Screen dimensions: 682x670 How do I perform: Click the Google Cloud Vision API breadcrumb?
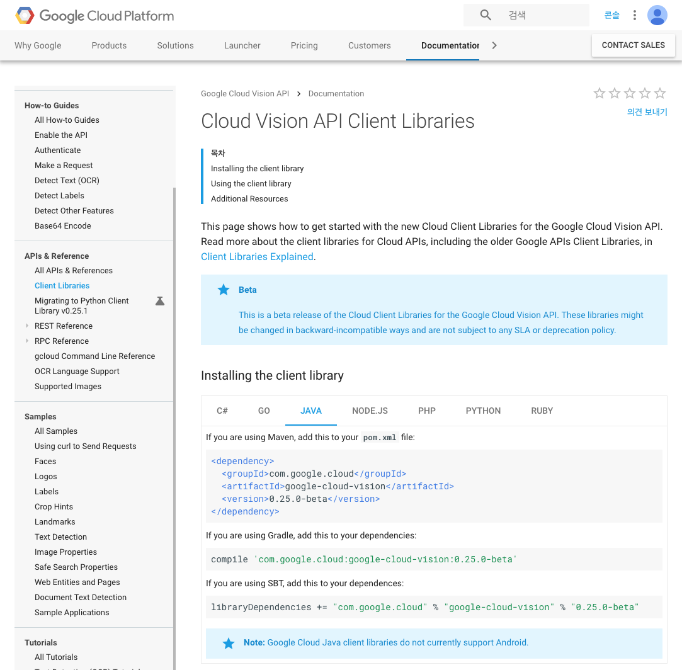pos(245,94)
